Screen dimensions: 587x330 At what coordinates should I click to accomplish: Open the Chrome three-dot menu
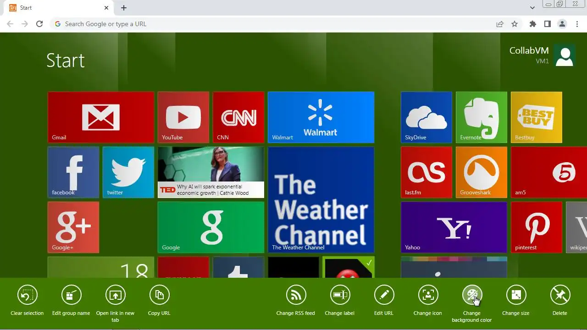pyautogui.click(x=576, y=24)
